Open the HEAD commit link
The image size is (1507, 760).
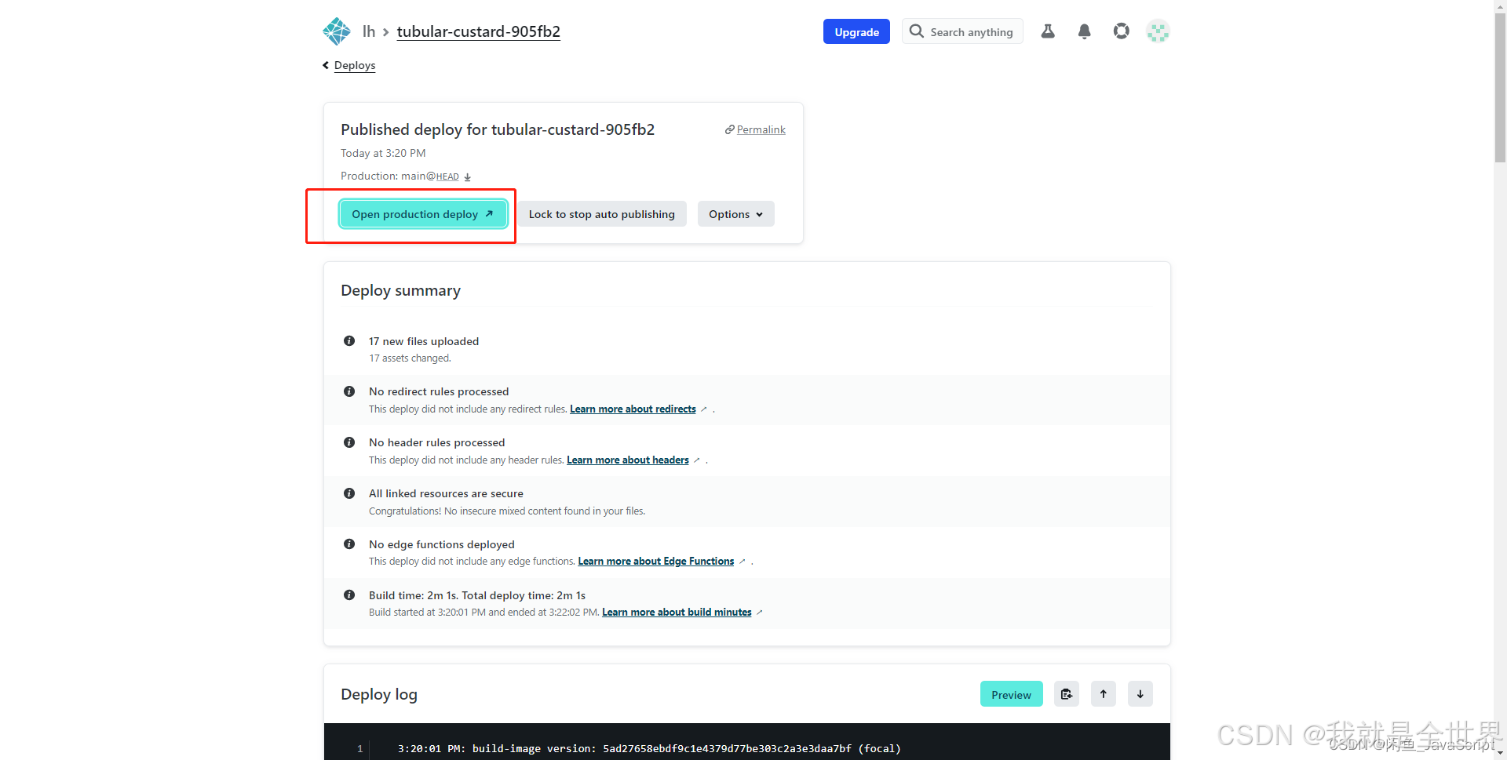(x=447, y=177)
